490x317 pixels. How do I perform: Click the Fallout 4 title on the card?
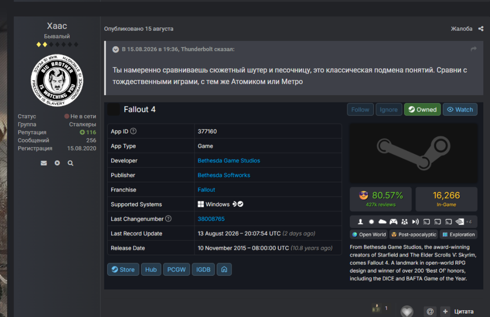click(x=140, y=109)
